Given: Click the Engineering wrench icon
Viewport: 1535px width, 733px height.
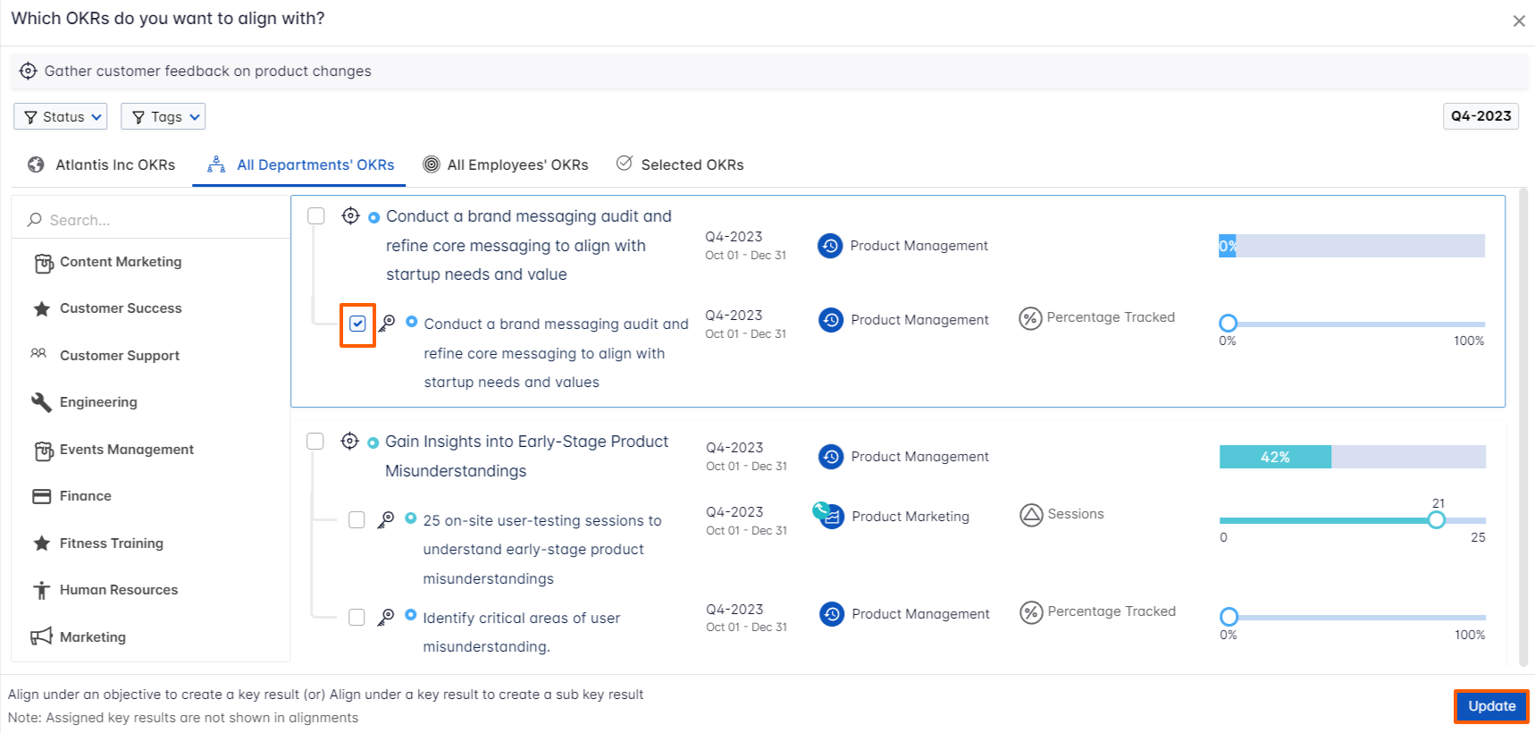Looking at the screenshot, I should coord(41,402).
